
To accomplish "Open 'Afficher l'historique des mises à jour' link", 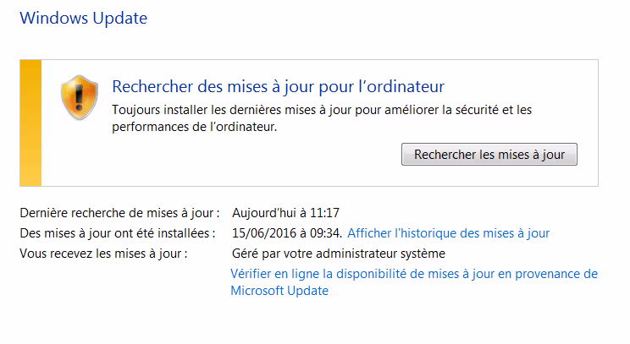I will 449,233.
